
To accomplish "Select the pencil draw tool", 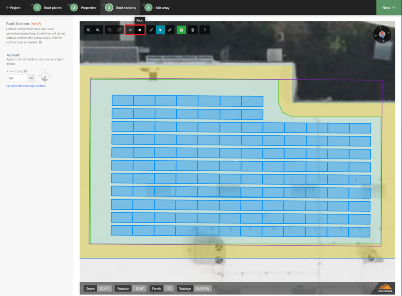I will click(x=151, y=30).
